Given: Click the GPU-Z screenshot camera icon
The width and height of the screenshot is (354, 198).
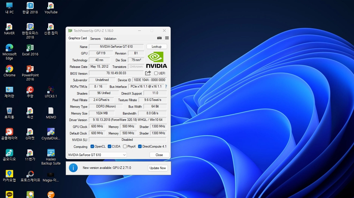Looking at the screenshot, I should (x=159, y=38).
